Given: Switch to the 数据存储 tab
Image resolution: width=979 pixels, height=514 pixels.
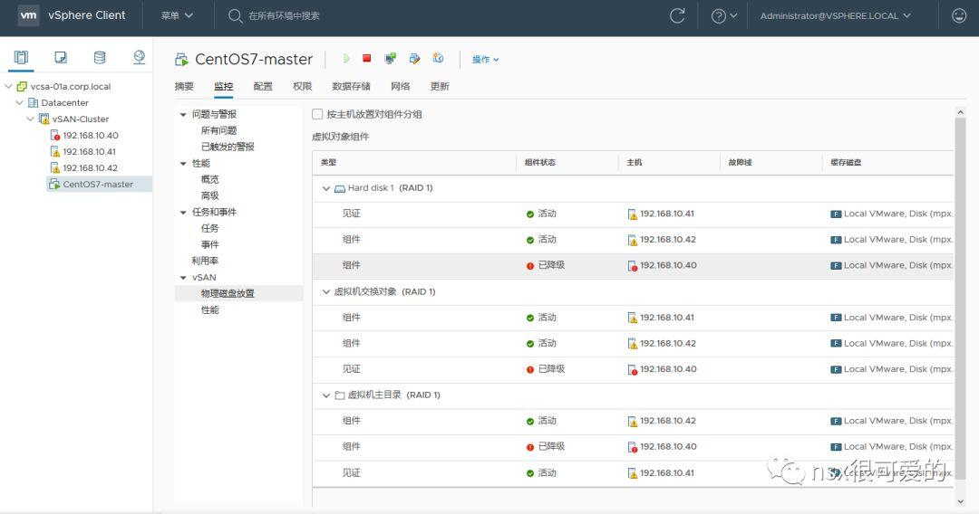Looking at the screenshot, I should (351, 87).
